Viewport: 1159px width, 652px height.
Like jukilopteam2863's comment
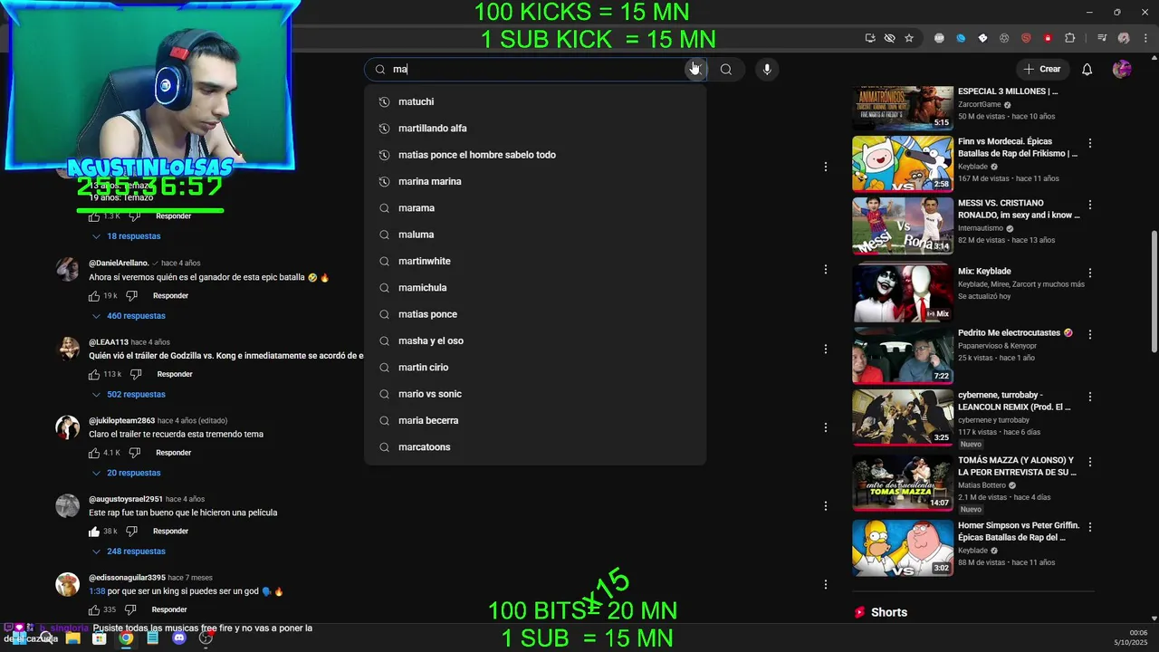pyautogui.click(x=94, y=453)
